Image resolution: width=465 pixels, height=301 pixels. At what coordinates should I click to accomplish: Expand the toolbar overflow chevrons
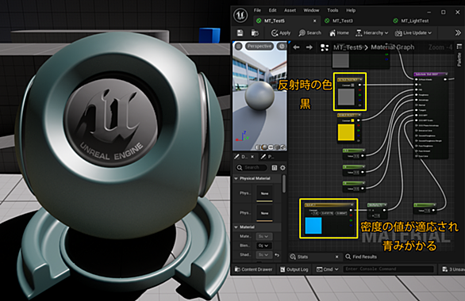click(x=458, y=32)
